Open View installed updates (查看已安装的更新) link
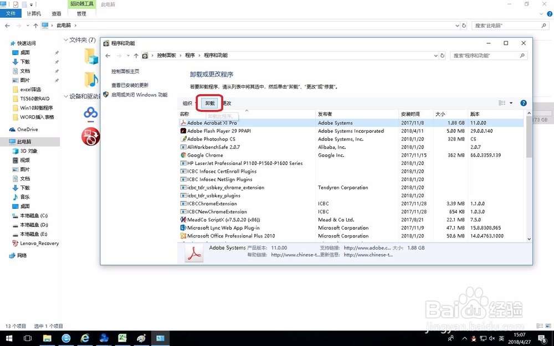 click(130, 85)
